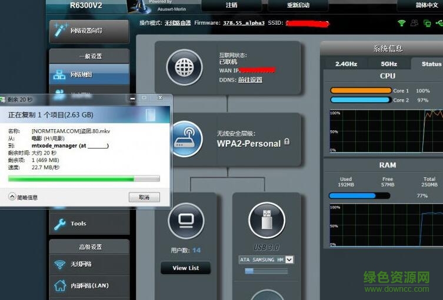The width and height of the screenshot is (443, 300).
Task: Click the RAM usage history graph
Action: (x=386, y=225)
